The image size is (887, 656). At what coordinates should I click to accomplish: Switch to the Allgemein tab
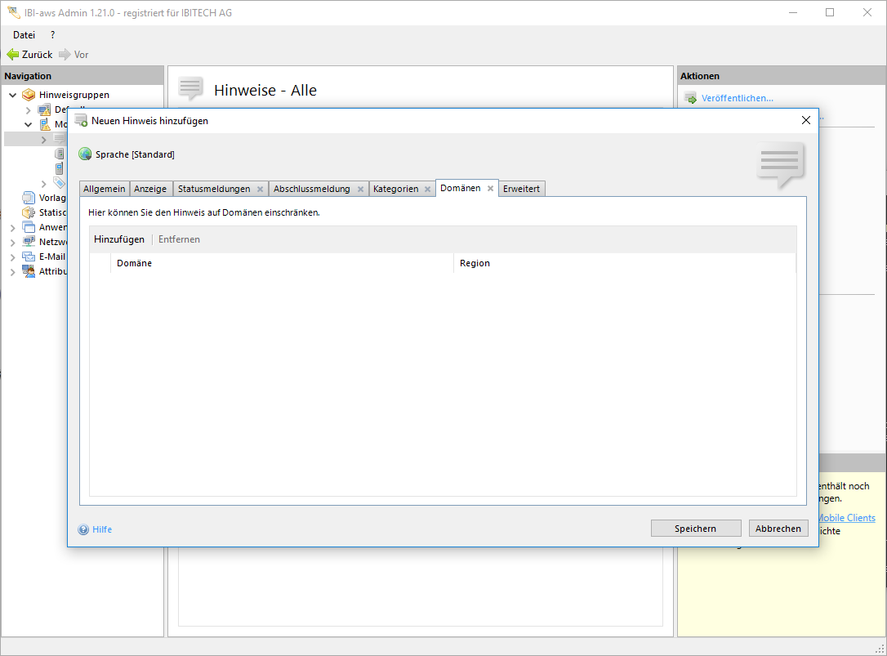click(x=105, y=189)
